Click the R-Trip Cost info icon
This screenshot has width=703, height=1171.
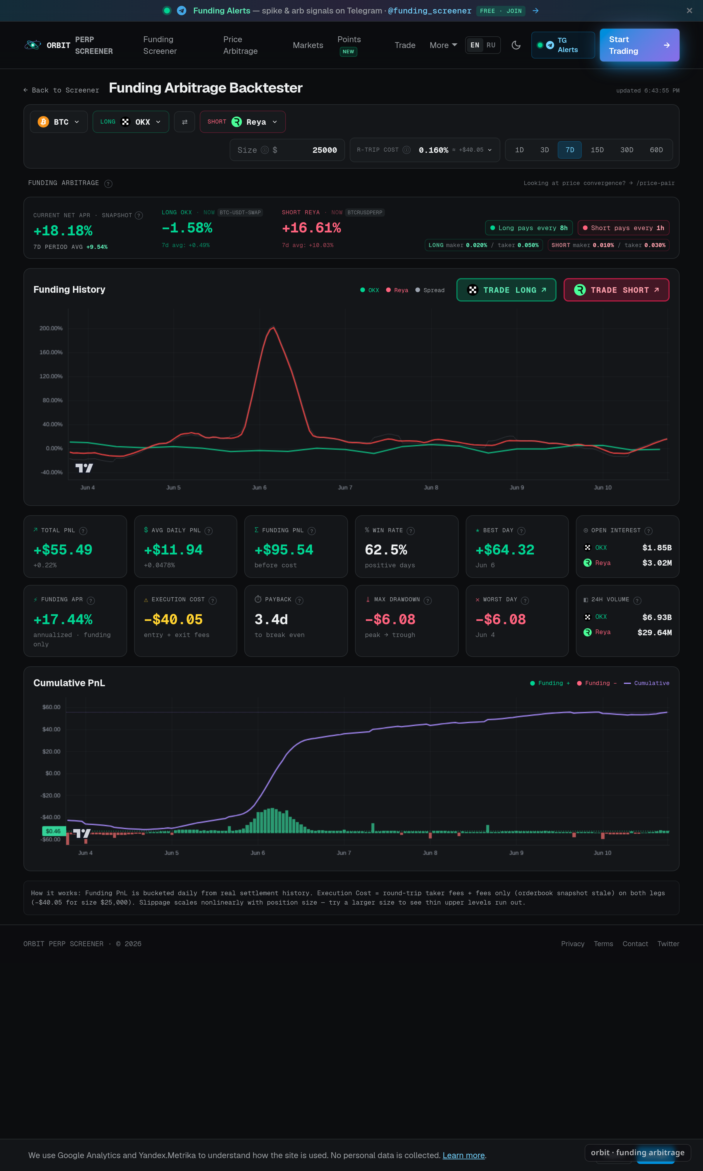407,150
